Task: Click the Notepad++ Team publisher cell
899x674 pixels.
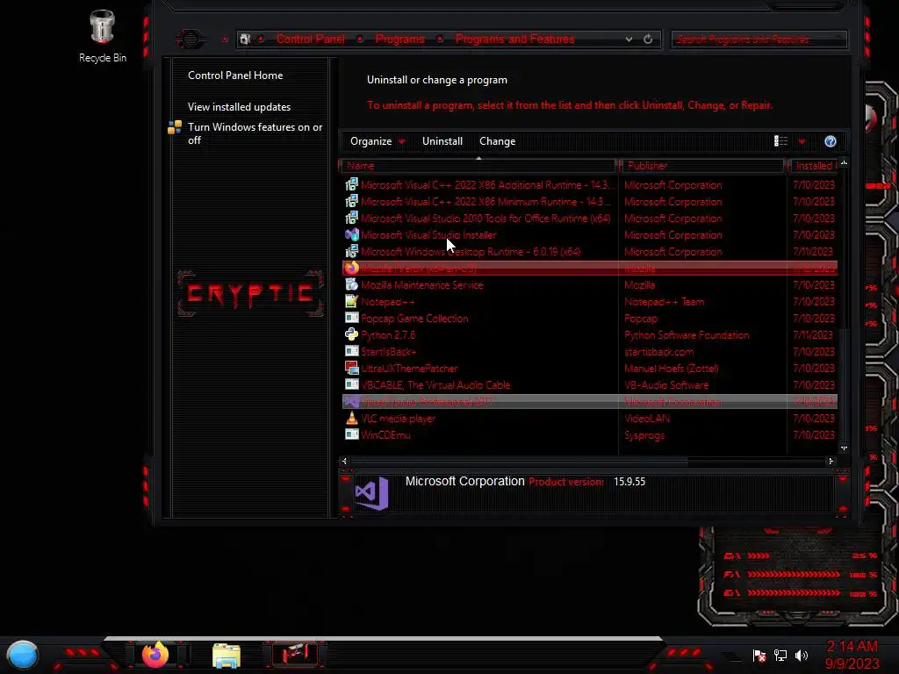Action: tap(664, 302)
